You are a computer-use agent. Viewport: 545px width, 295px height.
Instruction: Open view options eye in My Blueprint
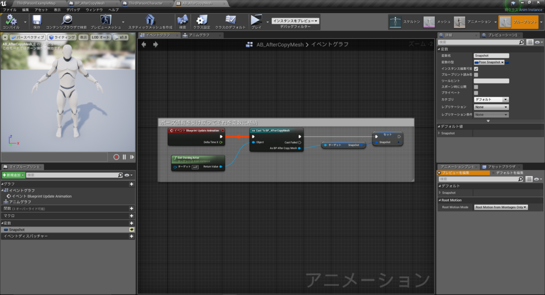pos(128,175)
